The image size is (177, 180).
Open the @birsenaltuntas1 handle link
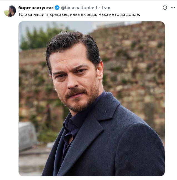(x=79, y=7)
